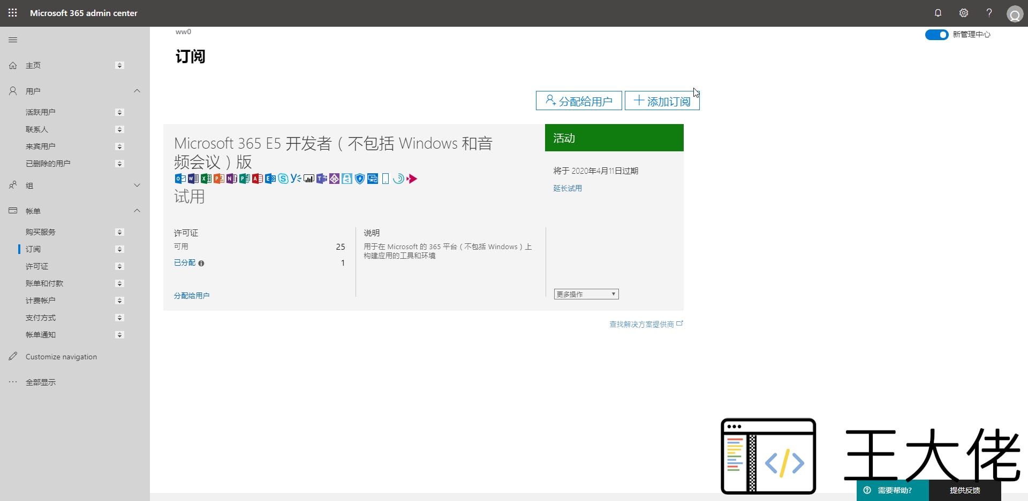Click the info icon next to 已分配

click(x=201, y=263)
